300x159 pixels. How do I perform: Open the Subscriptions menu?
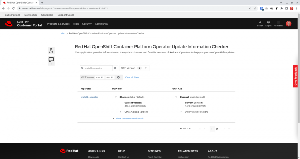12,15
